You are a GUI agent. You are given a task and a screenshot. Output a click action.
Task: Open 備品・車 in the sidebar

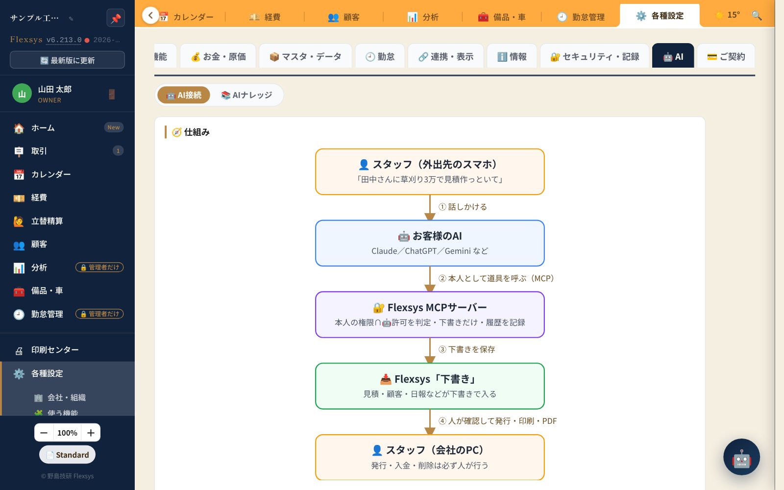pos(68,291)
